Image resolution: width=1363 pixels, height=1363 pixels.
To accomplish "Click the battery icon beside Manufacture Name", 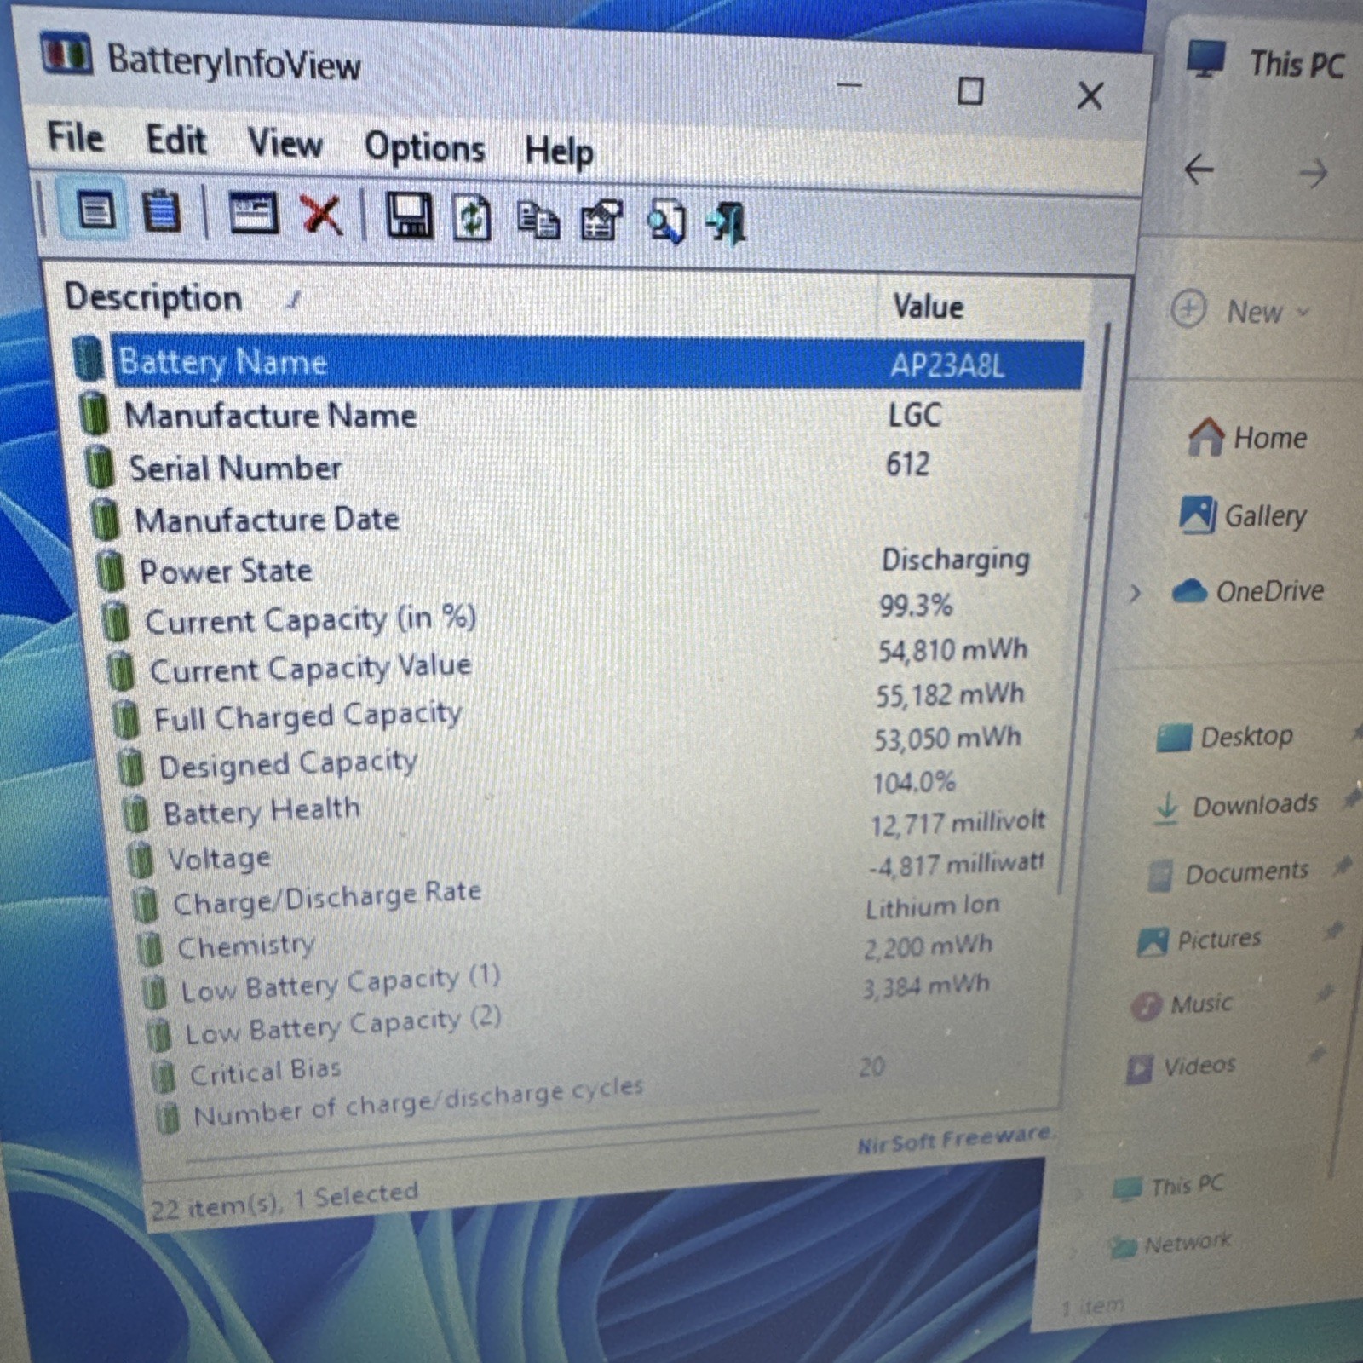I will tap(95, 414).
